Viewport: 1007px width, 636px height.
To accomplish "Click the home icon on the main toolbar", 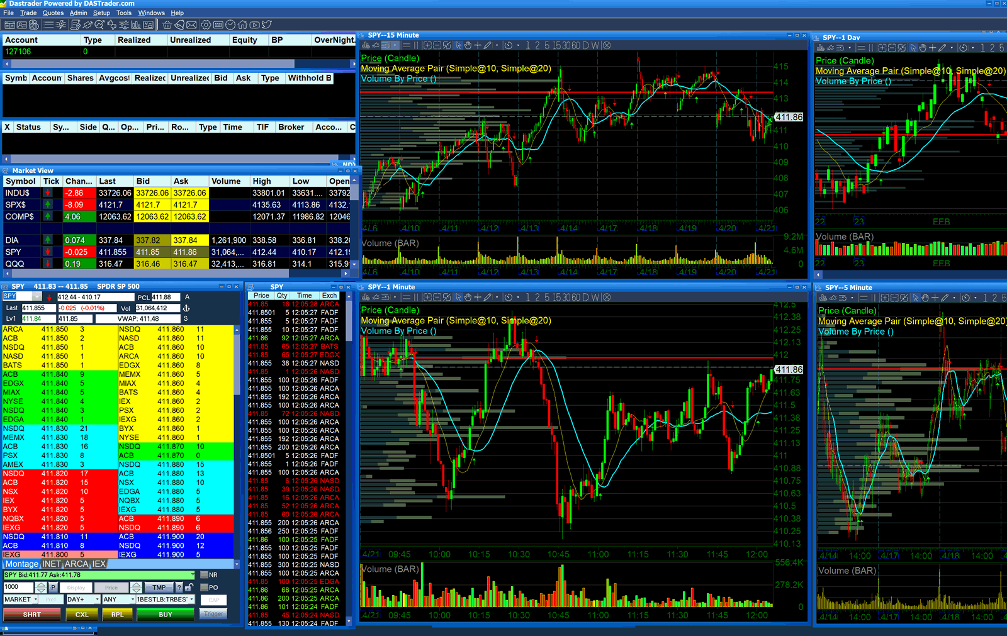I will (242, 25).
